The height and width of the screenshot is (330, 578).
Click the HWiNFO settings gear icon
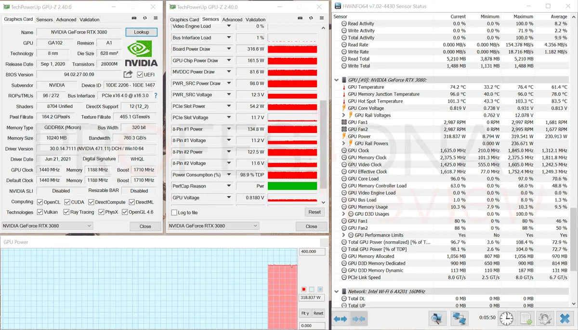545,318
